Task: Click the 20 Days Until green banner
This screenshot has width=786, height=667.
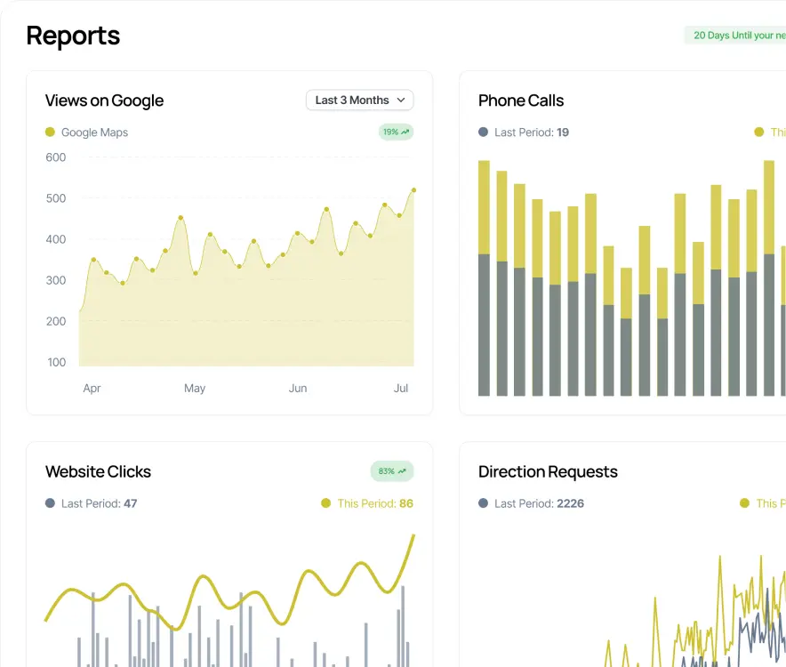Action: click(736, 36)
